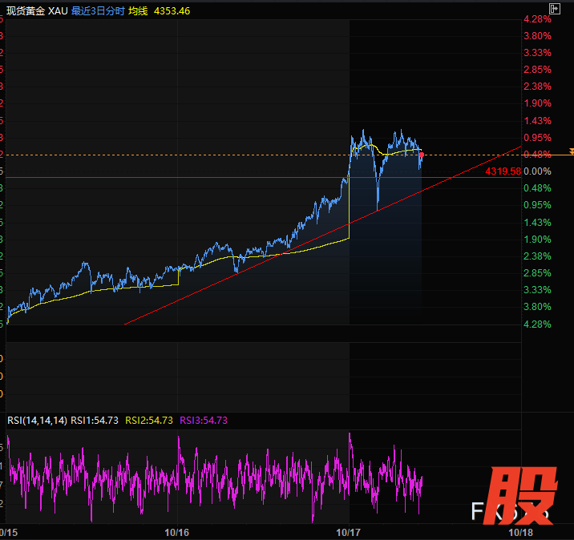This screenshot has height=540, width=574.
Task: Click the 10/18 date on time axis
Action: (521, 532)
